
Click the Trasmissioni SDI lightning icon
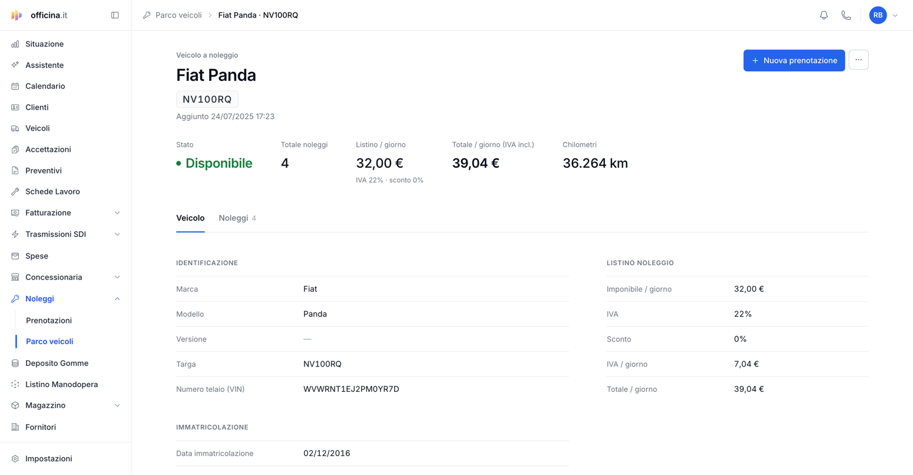(15, 235)
